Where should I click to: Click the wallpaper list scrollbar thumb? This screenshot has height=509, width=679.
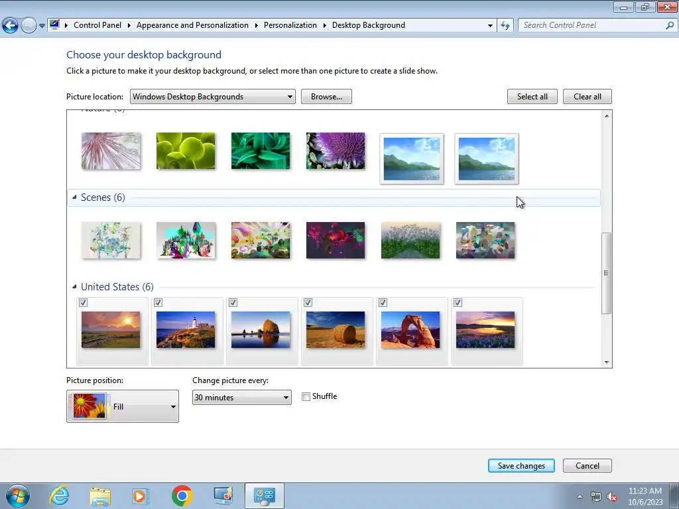click(x=607, y=273)
